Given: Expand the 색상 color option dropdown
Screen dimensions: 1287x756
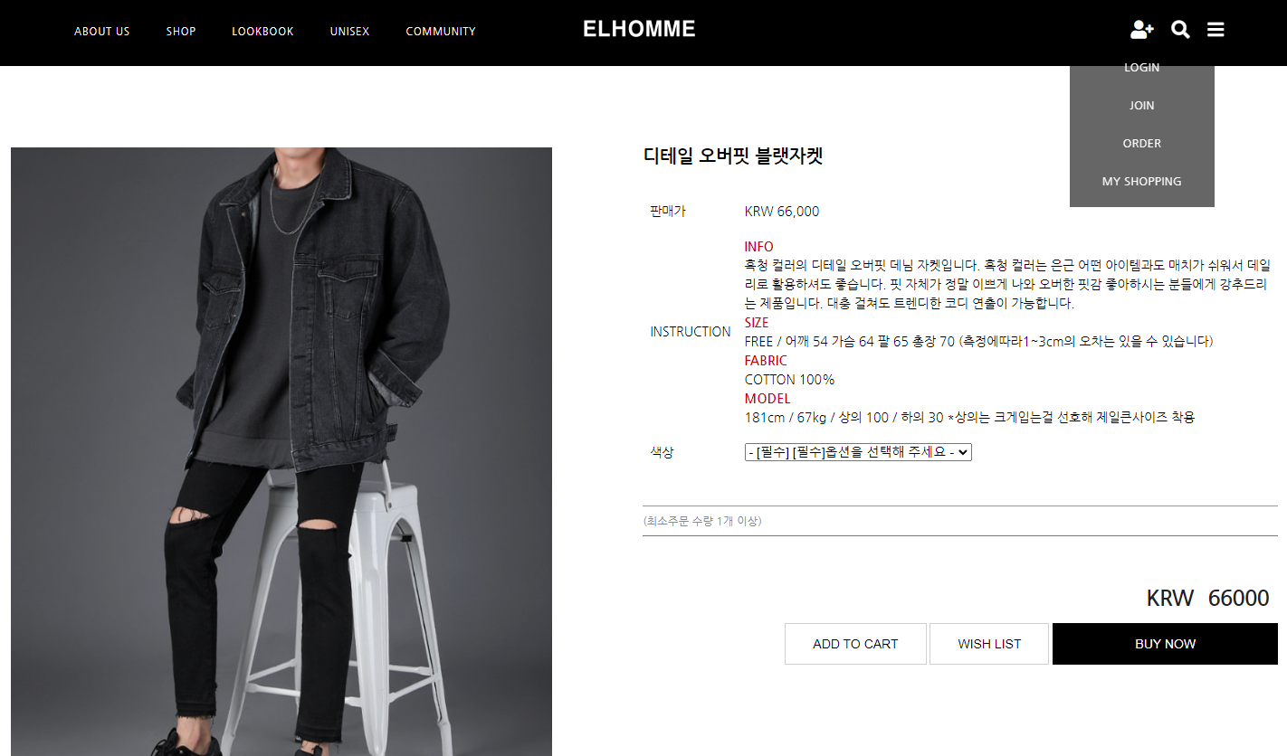Looking at the screenshot, I should [x=858, y=452].
